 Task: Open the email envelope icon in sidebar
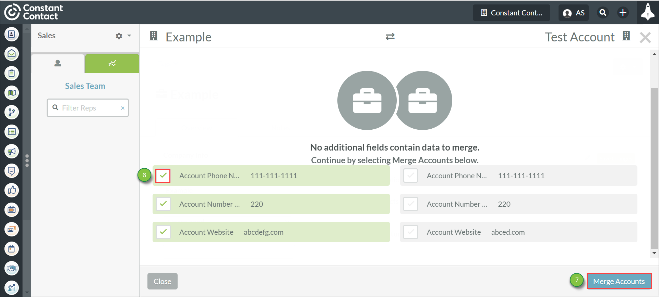(x=12, y=54)
